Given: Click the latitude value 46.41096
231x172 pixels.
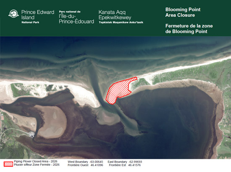Looking at the screenshot, I should 97,165.
